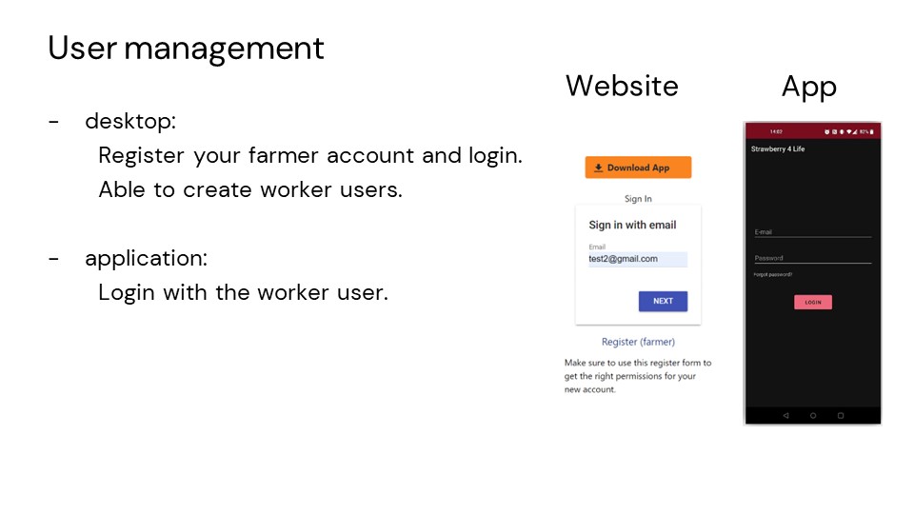Viewport: 914px width, 514px height.
Task: Click the Strawberry 4 Life app title
Action: (x=778, y=149)
